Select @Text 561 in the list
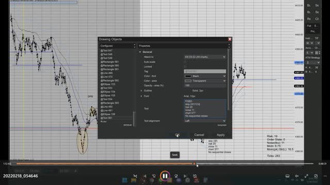Viewport: 330px width, 185px height. point(106,118)
